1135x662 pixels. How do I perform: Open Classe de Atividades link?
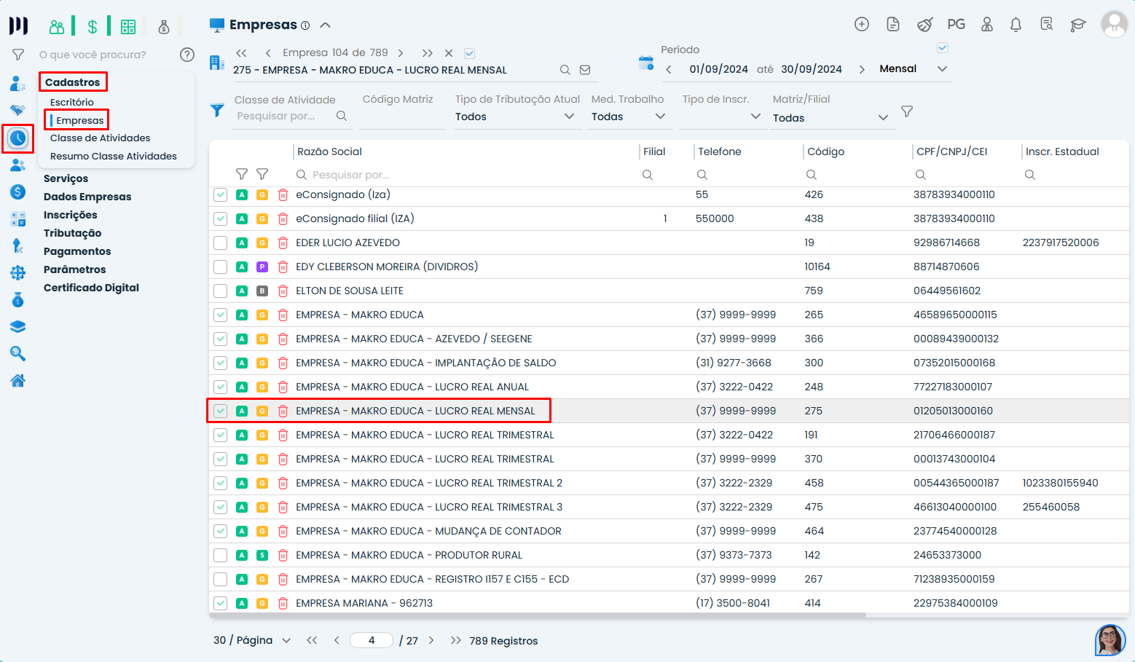point(100,138)
